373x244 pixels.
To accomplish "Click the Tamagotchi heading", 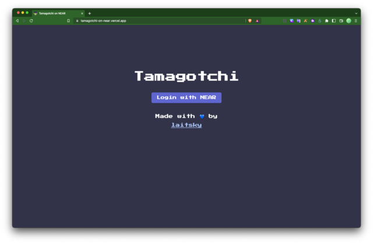I will [186, 76].
